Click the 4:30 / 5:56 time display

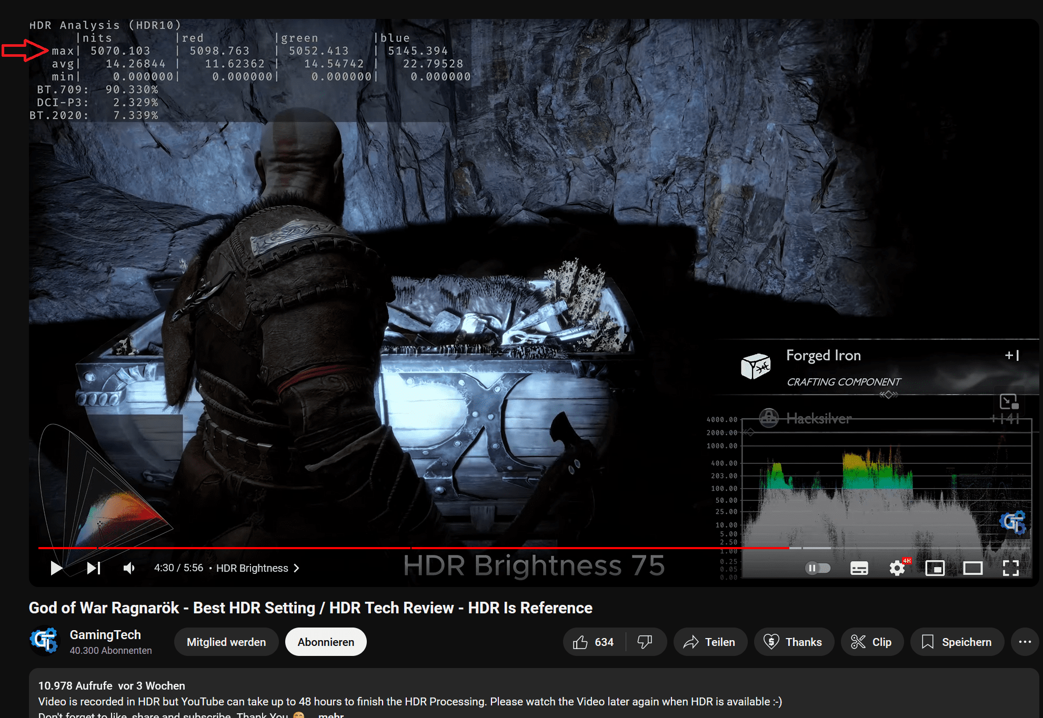(x=178, y=568)
